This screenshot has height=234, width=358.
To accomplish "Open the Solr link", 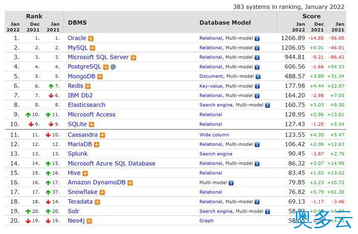I will (73, 211).
